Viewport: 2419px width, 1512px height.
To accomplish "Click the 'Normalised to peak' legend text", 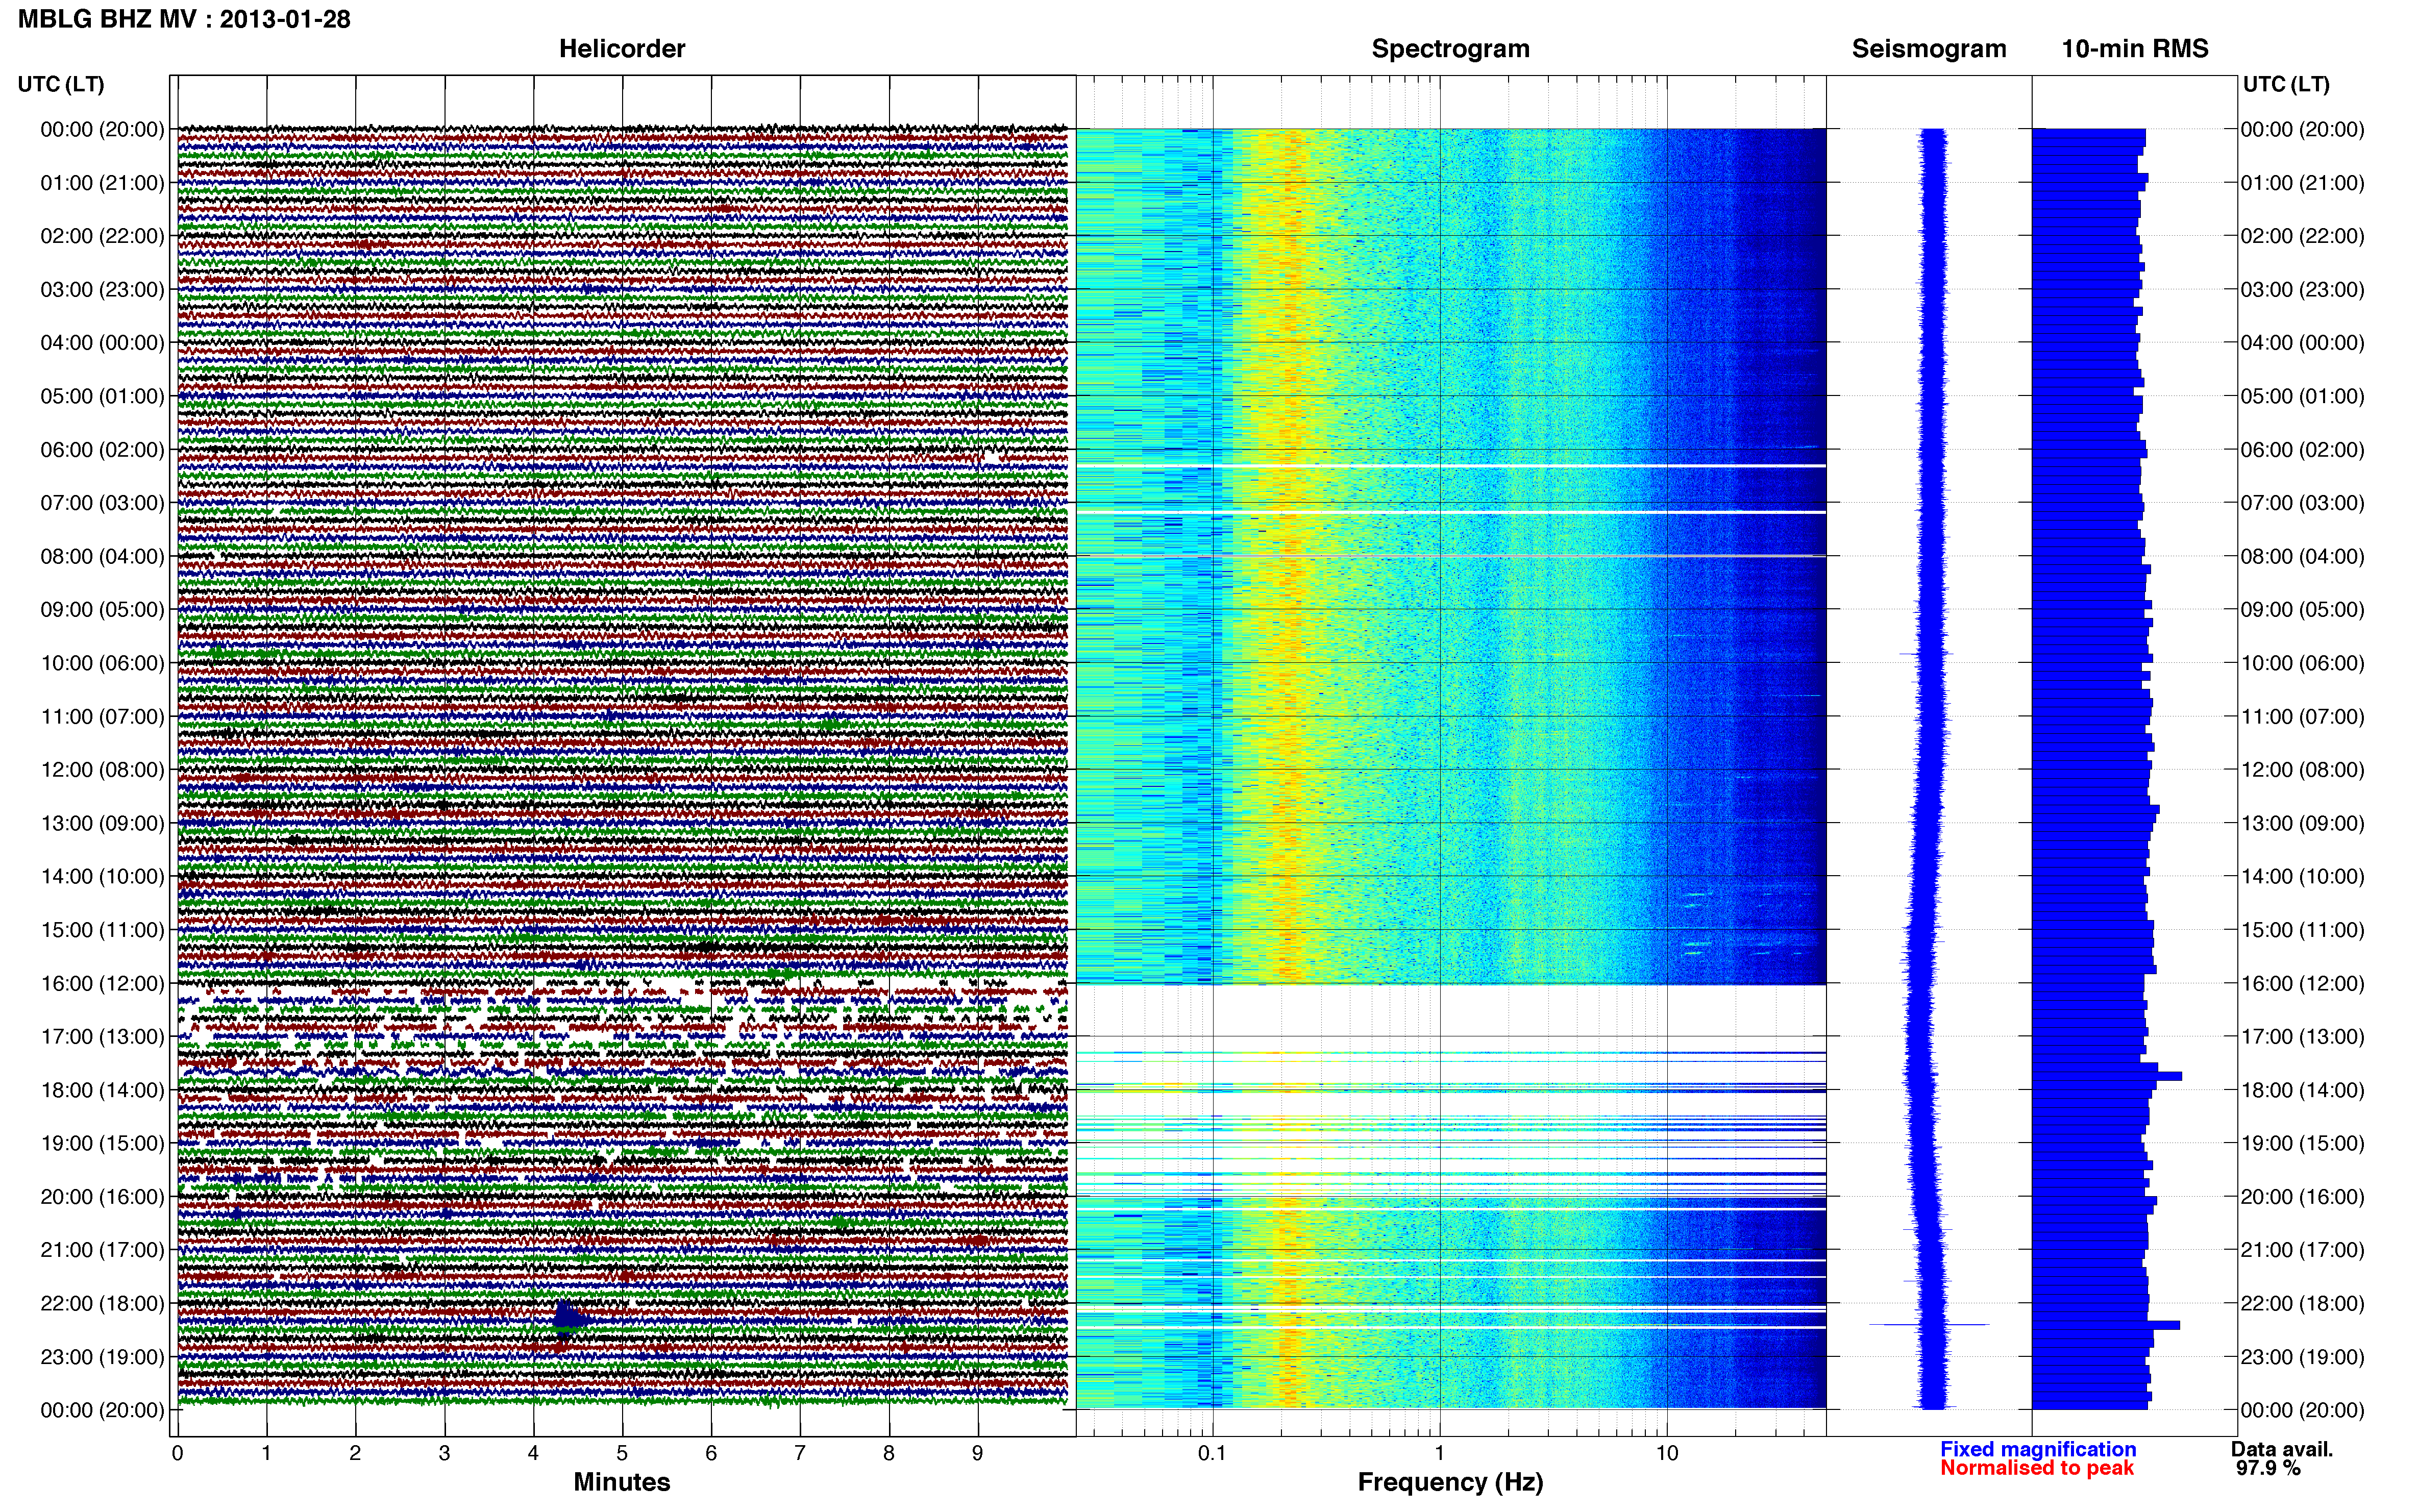I will click(2037, 1468).
